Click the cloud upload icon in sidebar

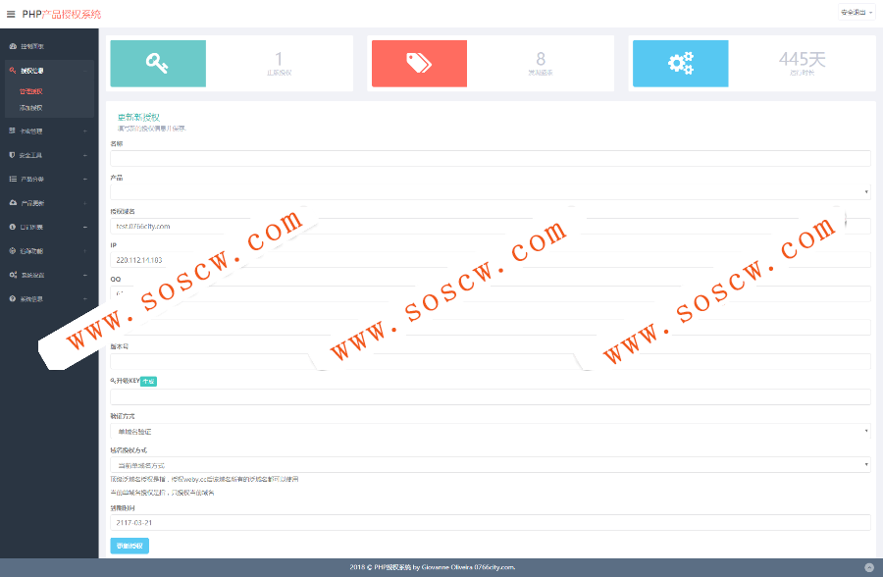pyautogui.click(x=13, y=203)
